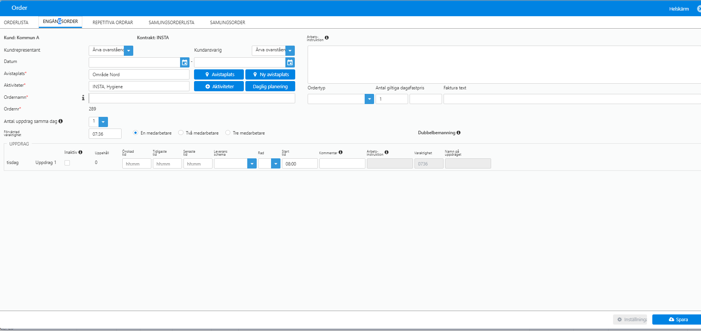
Task: Switch to Engångsorder tab
Action: click(x=60, y=21)
